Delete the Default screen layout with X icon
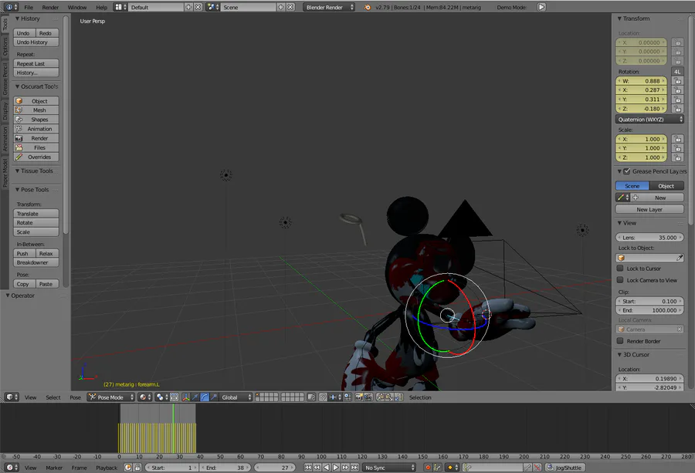This screenshot has height=473, width=695. pyautogui.click(x=198, y=7)
